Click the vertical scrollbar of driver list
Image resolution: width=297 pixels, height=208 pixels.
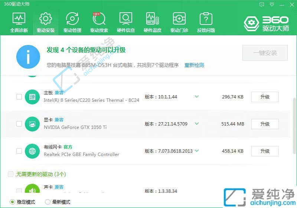pyautogui.click(x=294, y=126)
